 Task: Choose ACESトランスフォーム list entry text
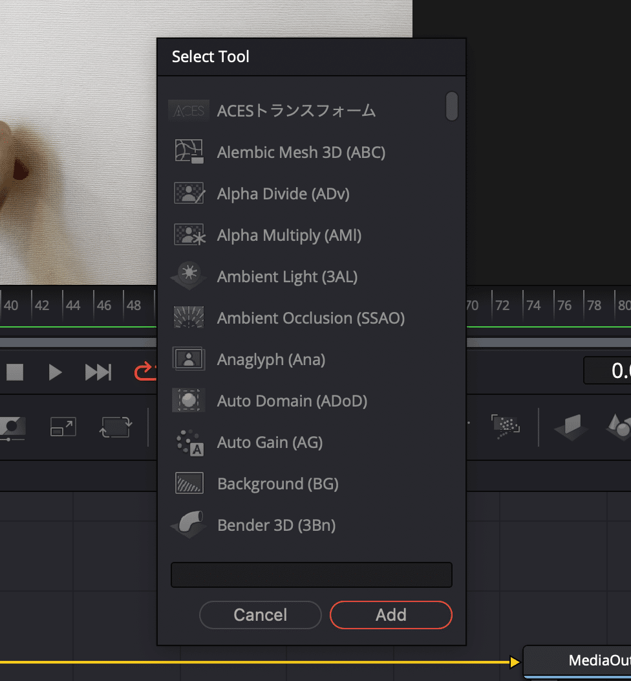(x=296, y=111)
